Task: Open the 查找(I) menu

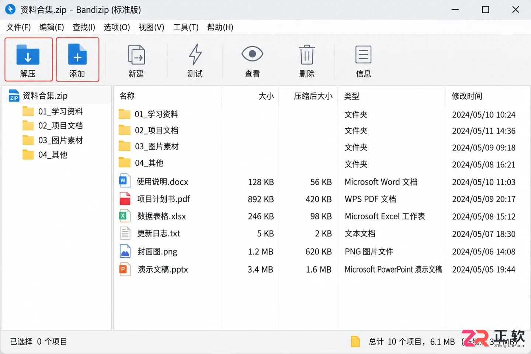Action: [x=84, y=27]
